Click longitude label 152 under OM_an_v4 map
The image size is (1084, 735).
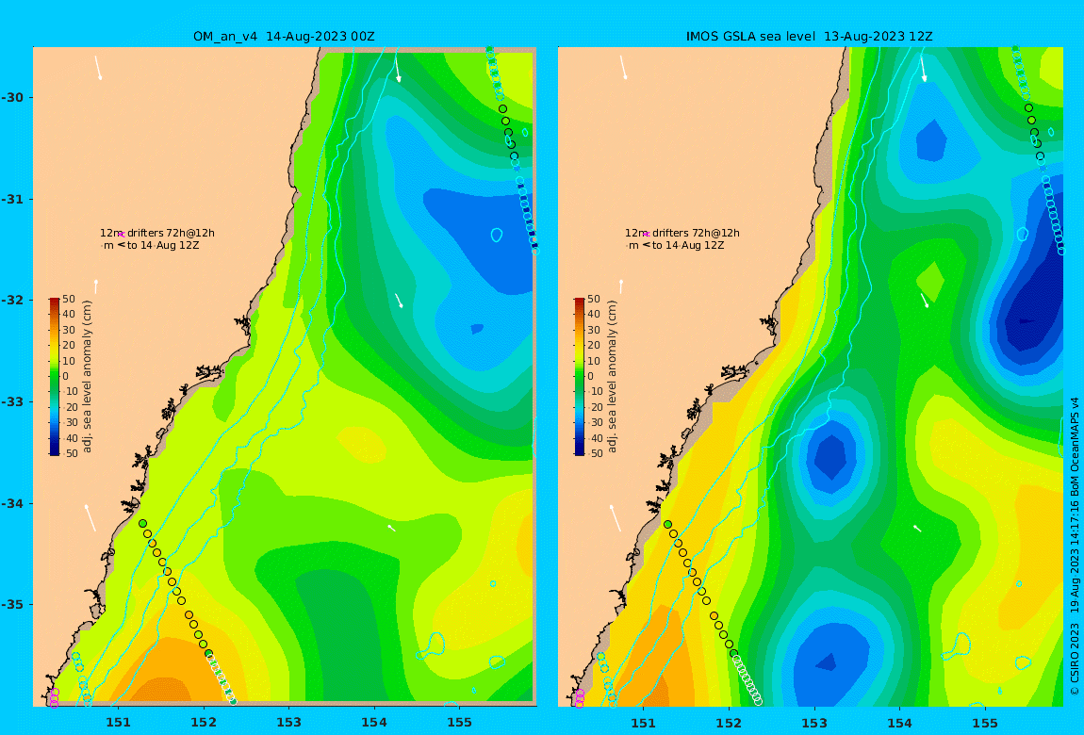tap(204, 723)
